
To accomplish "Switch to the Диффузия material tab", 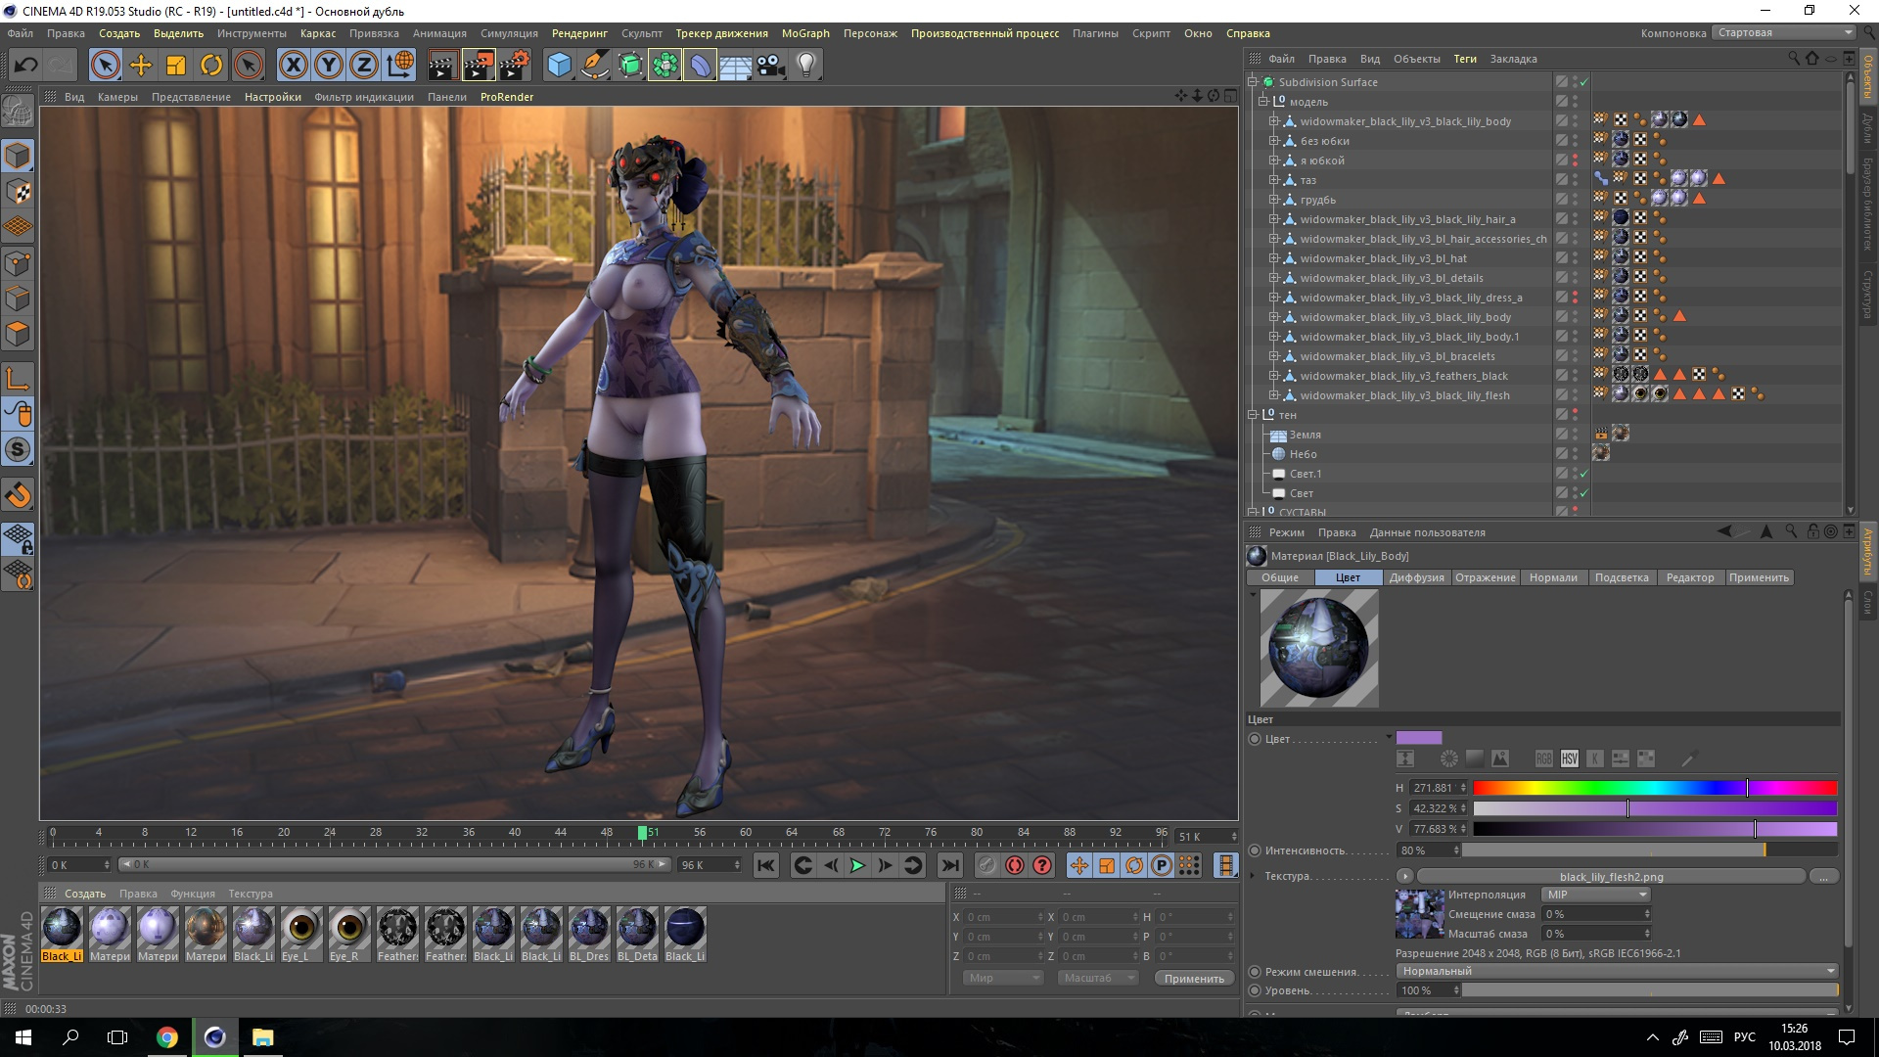I will [x=1416, y=577].
